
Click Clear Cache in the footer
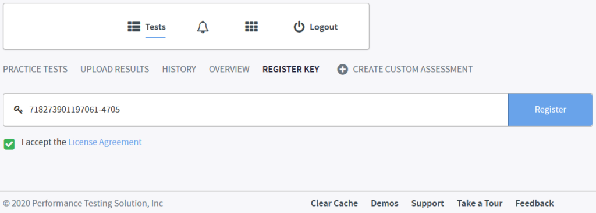(334, 204)
